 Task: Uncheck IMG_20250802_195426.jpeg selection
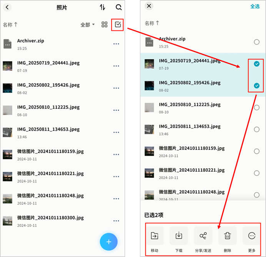(257, 86)
